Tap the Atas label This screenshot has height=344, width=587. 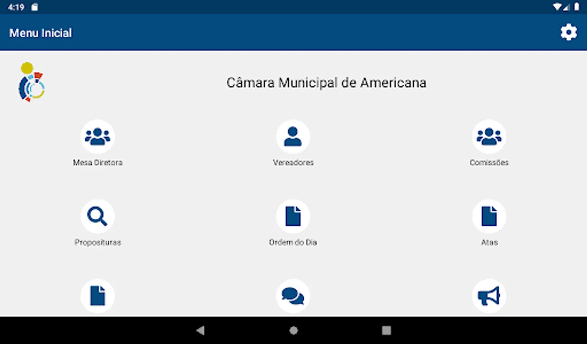[x=489, y=242]
